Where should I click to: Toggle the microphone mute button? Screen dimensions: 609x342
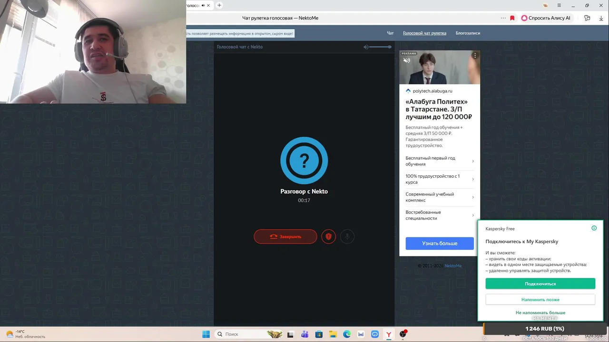347,237
